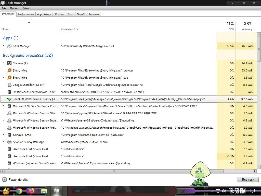Click the Usermode Font Driver Host icon at 0.3% CPU
This screenshot has width=261, height=196.
(9, 156)
